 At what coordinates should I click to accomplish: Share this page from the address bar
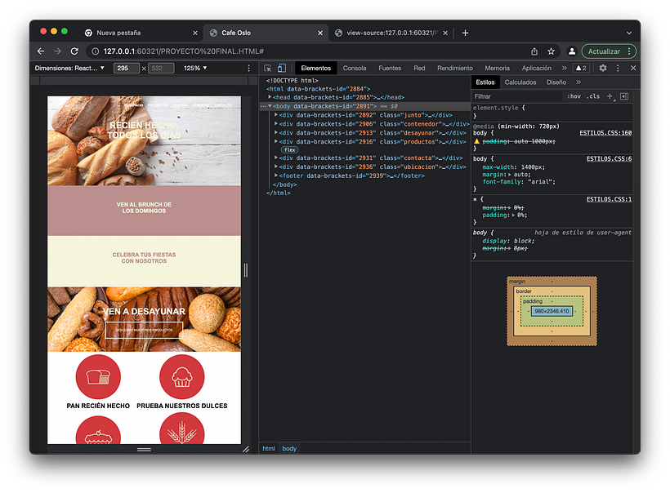coord(534,51)
